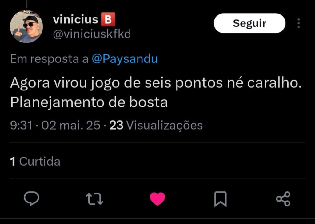Open the @Paysandu mention link
Image resolution: width=315 pixels, height=224 pixels.
pyautogui.click(x=125, y=59)
